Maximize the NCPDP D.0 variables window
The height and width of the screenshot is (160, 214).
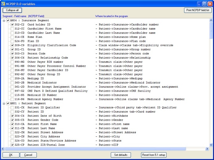(204, 4)
